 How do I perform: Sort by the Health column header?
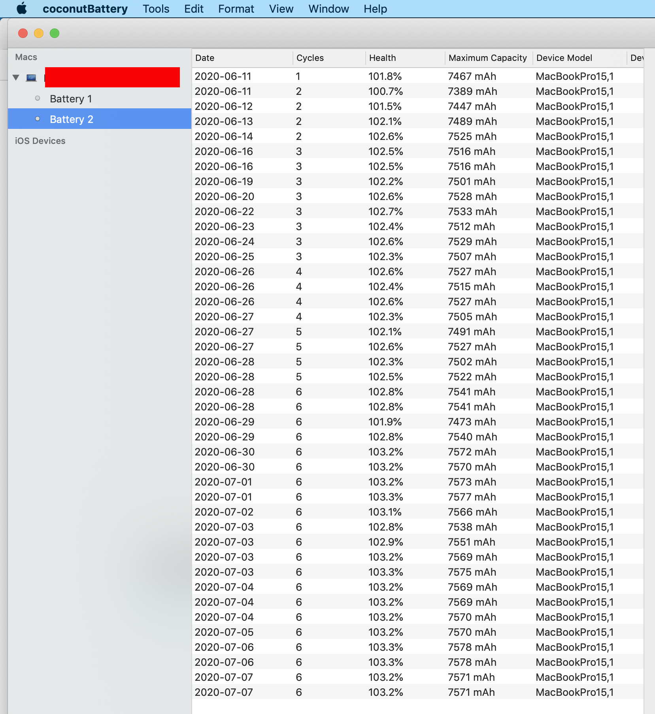click(405, 58)
